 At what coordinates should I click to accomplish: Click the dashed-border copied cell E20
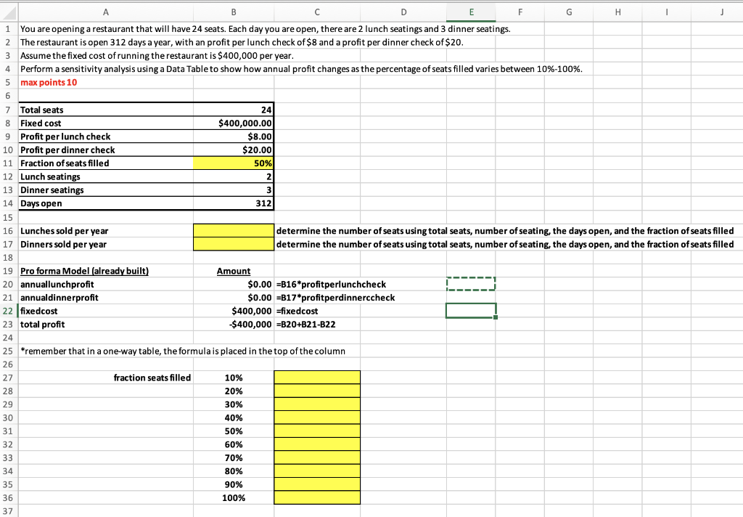pyautogui.click(x=471, y=284)
